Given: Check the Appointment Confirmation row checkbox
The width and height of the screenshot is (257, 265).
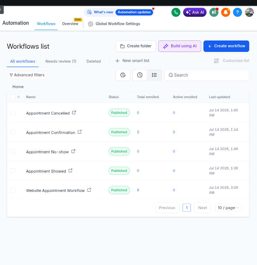Looking at the screenshot, I should pos(13,132).
